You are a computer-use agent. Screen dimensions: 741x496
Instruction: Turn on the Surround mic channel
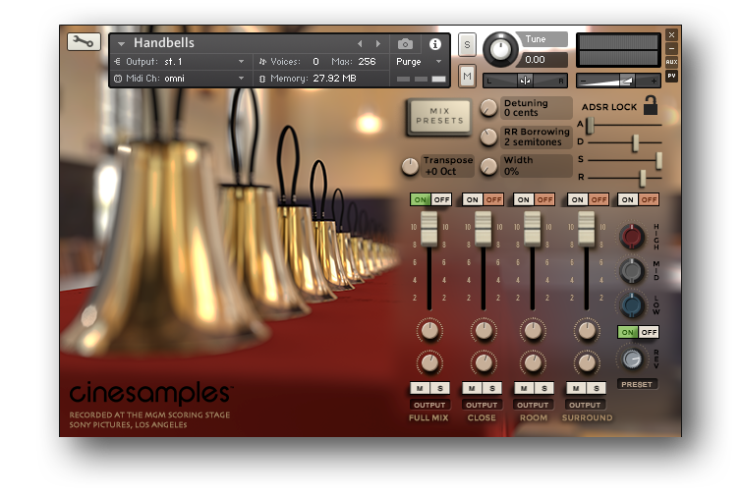click(578, 199)
